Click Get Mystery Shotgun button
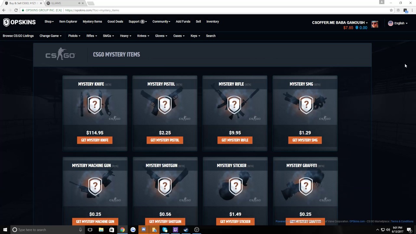 pos(165,222)
